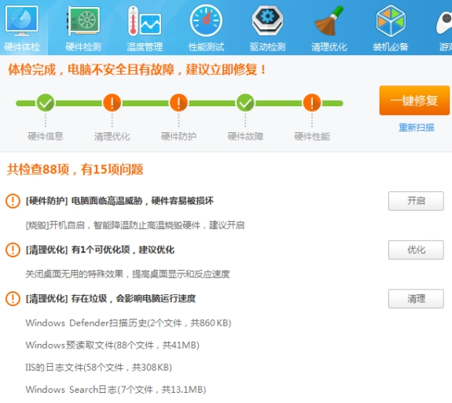Click the 体检完成 result headline
Image resolution: width=452 pixels, height=403 pixels.
point(137,70)
